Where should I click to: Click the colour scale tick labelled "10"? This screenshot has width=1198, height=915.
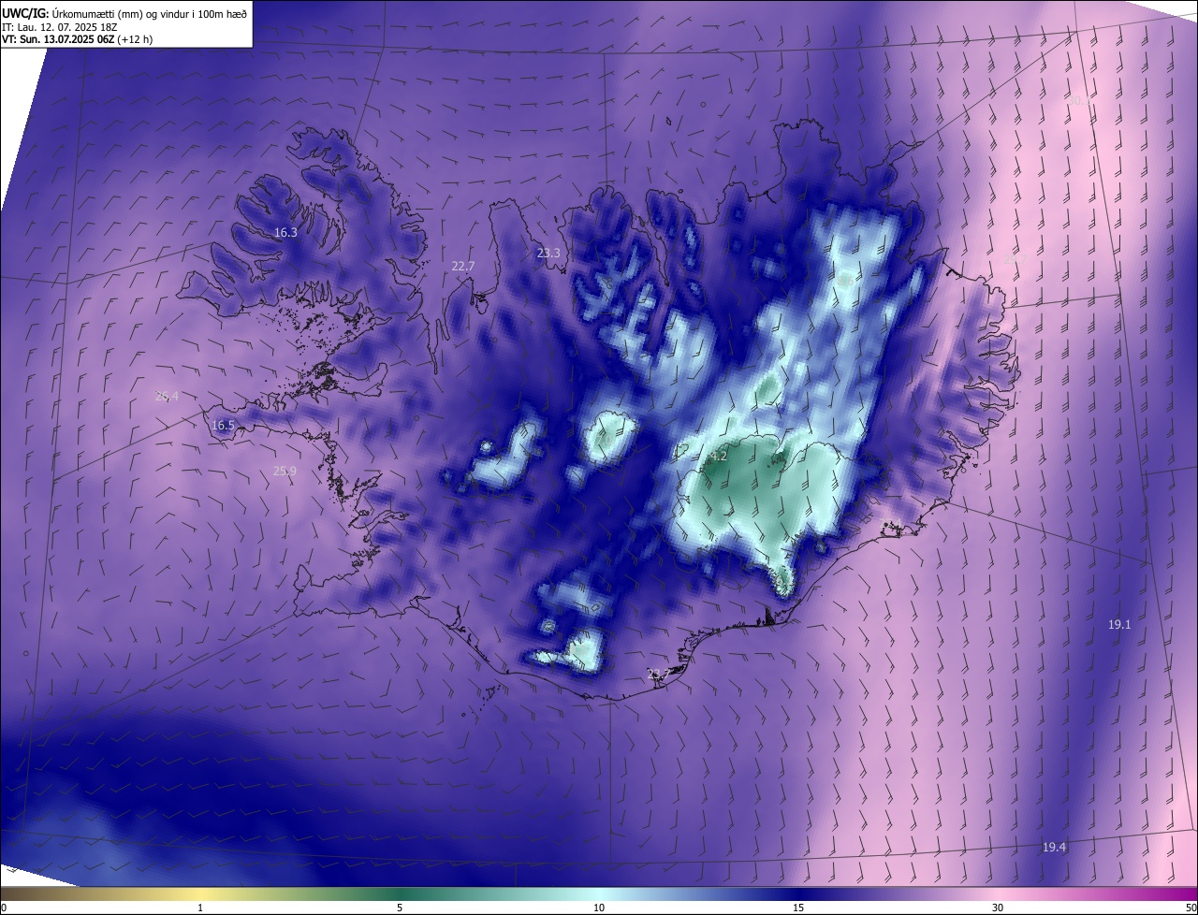click(x=599, y=908)
